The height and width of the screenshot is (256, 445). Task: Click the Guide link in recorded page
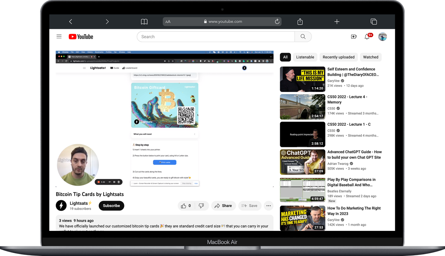[115, 68]
